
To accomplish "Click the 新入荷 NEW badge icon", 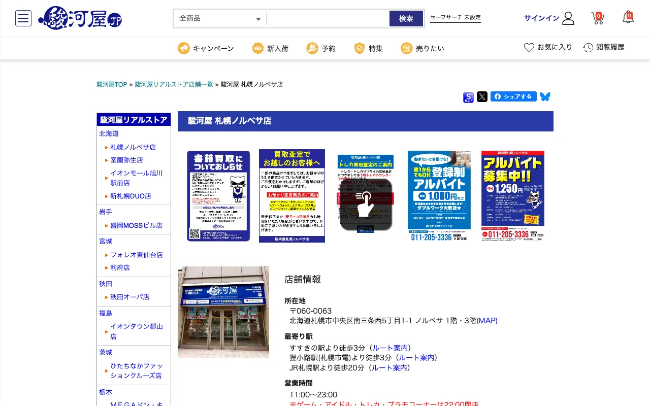I will (258, 48).
